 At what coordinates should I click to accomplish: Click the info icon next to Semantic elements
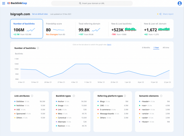point(161,96)
